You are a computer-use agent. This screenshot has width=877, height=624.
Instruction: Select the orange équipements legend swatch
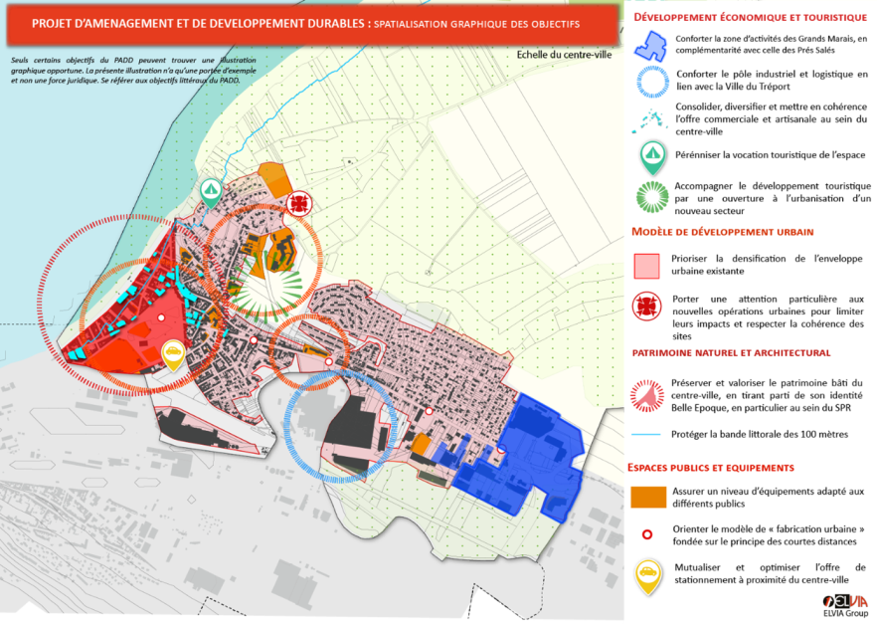[x=648, y=498]
